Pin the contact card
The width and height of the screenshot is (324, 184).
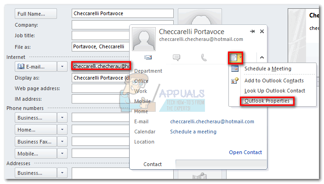coord(252,31)
